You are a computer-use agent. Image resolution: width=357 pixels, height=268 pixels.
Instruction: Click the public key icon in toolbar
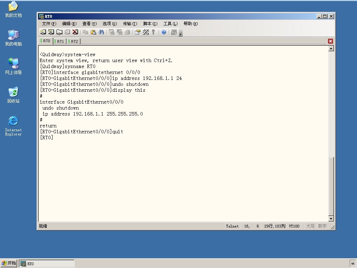click(x=153, y=32)
